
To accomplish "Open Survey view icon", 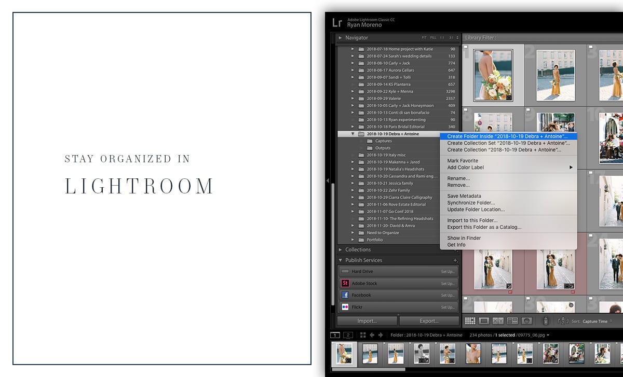I will click(x=512, y=321).
